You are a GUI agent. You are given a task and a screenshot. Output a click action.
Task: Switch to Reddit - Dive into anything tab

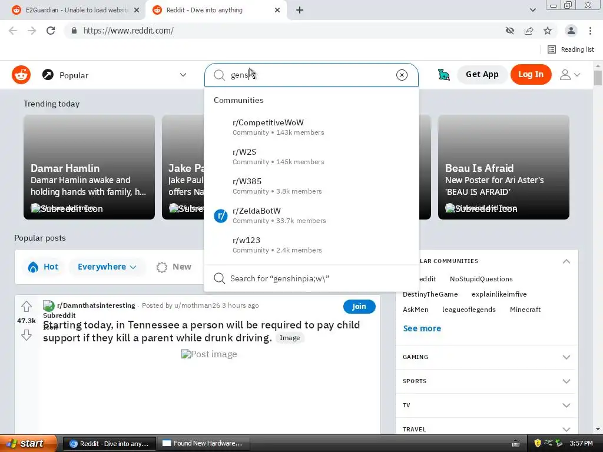point(217,11)
